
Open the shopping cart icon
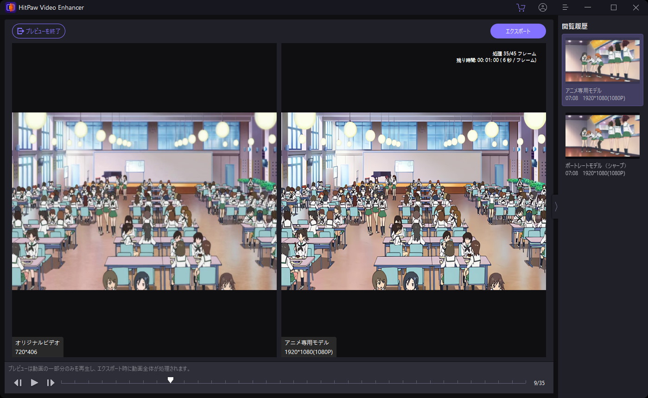[521, 7]
